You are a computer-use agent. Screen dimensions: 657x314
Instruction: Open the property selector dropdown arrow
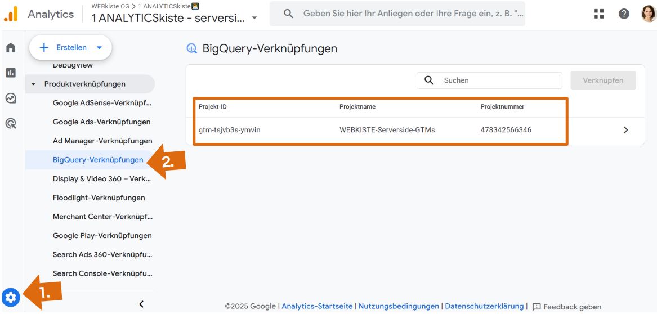(x=254, y=18)
